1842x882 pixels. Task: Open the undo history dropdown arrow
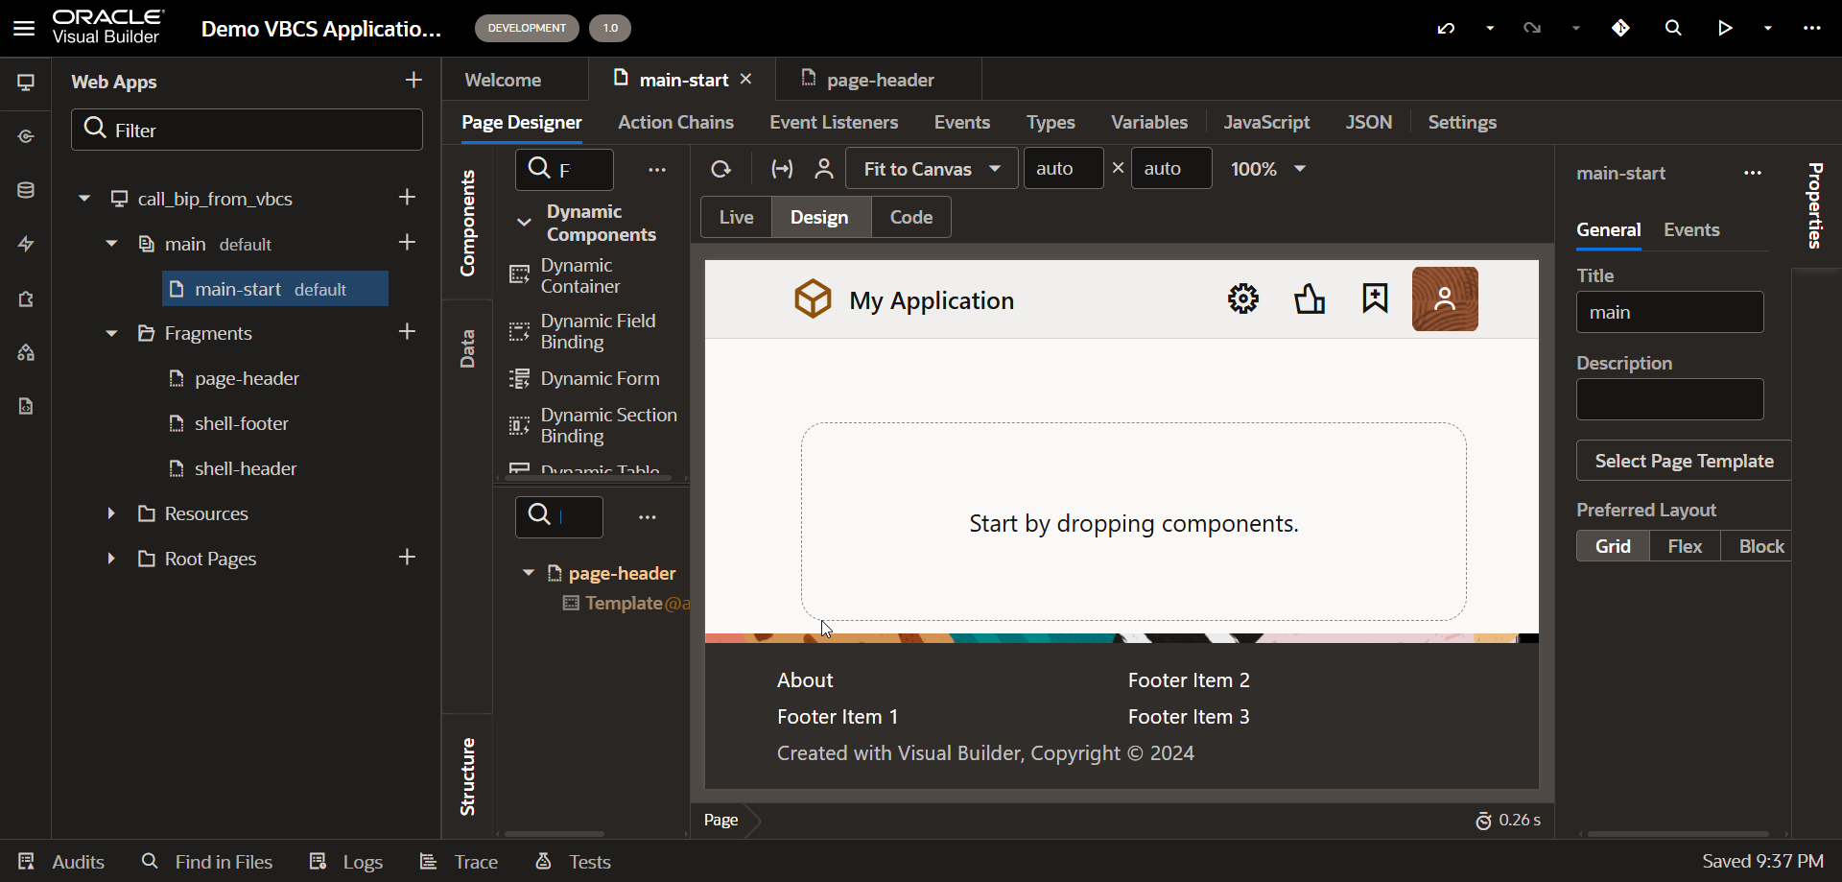(x=1490, y=28)
